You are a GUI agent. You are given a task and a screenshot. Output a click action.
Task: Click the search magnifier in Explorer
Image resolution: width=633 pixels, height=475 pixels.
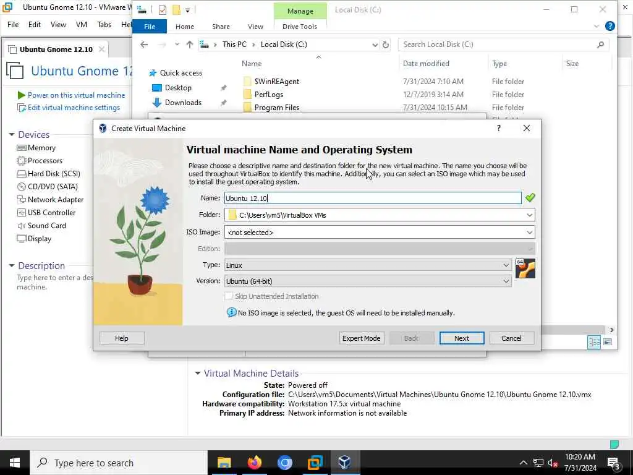[x=600, y=45]
